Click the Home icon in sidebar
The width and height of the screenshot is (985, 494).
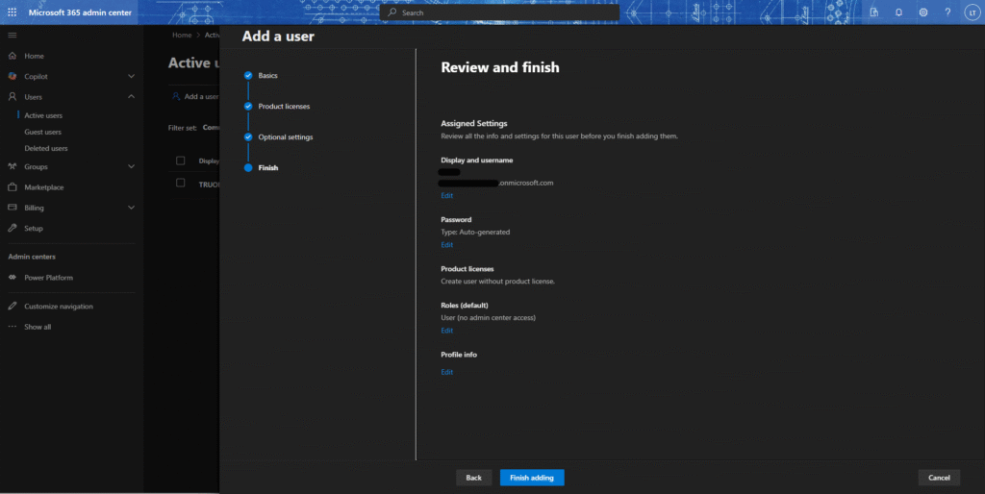pyautogui.click(x=13, y=56)
